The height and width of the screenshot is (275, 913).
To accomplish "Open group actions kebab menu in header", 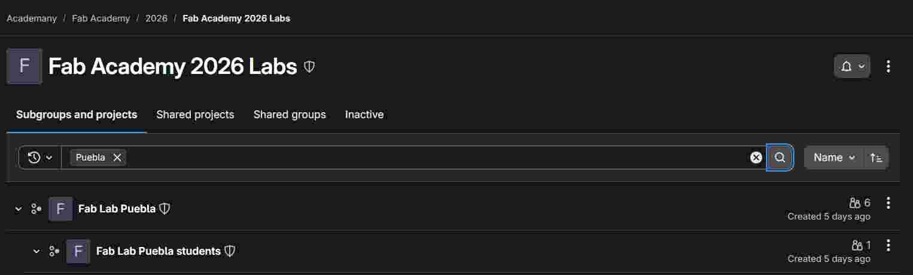I will (888, 66).
